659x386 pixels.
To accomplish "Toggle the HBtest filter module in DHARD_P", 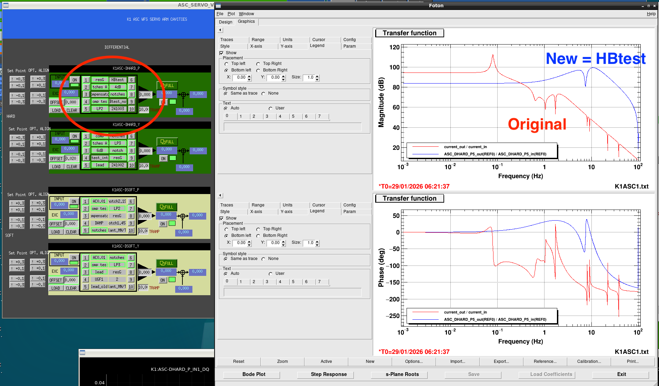I will click(x=118, y=80).
